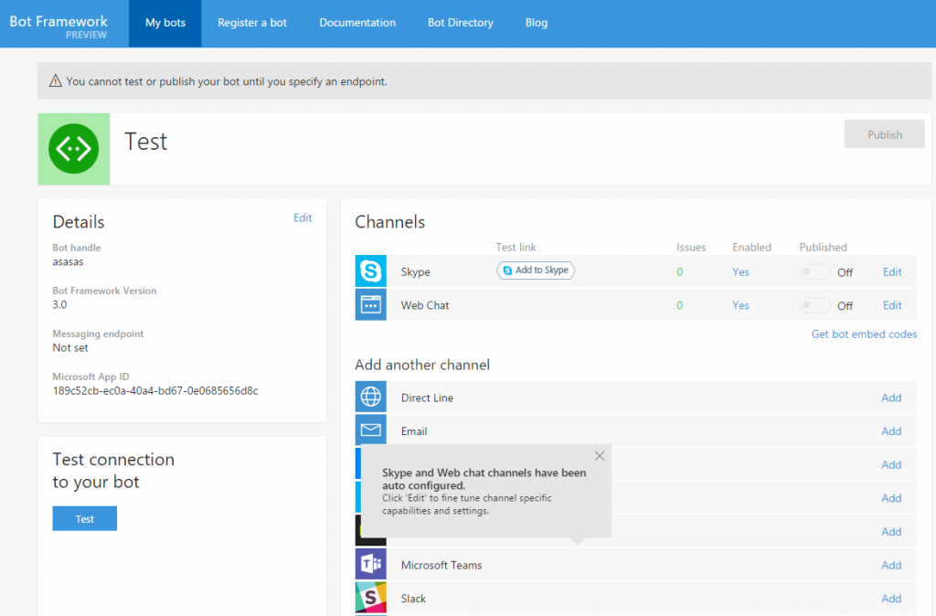
Task: Toggle Web Chat Published switch
Action: [814, 305]
